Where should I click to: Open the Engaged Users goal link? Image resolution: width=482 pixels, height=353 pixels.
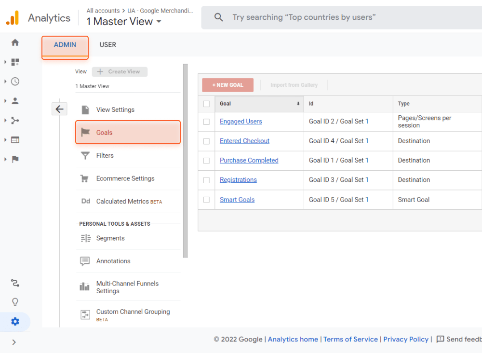point(241,122)
